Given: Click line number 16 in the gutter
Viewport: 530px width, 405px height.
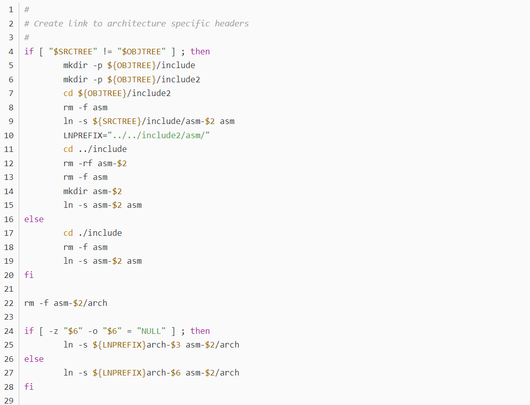Looking at the screenshot, I should click(9, 219).
